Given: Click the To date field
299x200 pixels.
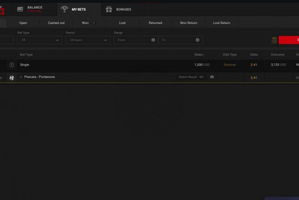Looking at the screenshot, I should tap(180, 40).
